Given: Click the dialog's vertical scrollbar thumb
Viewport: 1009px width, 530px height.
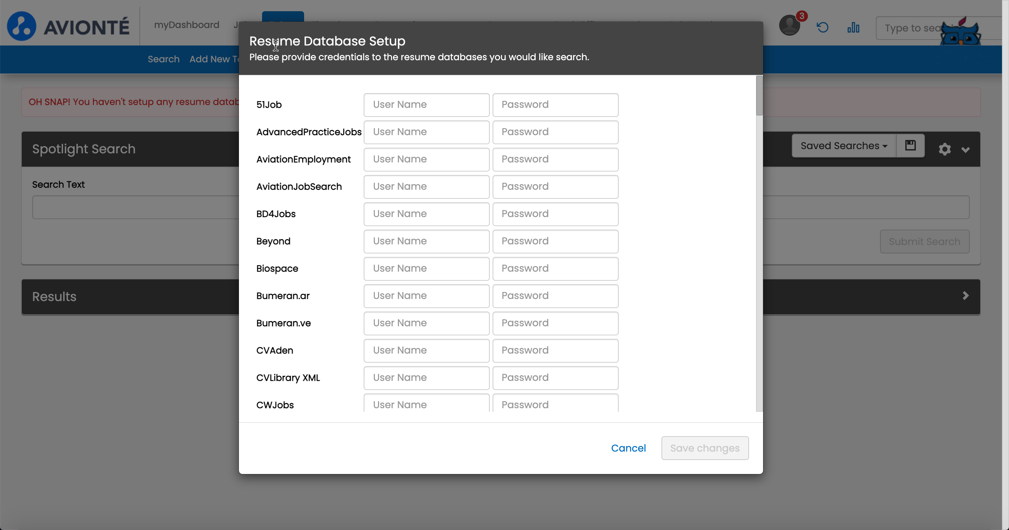Looking at the screenshot, I should point(759,96).
